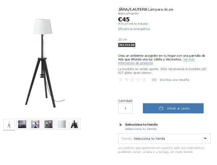Screen dimensions: 217x165
Task: Click the Escriba una reseña link
Action: click(x=175, y=80)
